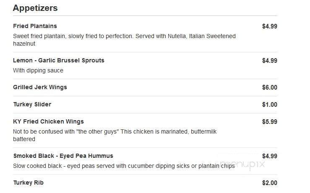Click the Turkey Rib $2.00 price
The height and width of the screenshot is (193, 310).
[x=270, y=183]
